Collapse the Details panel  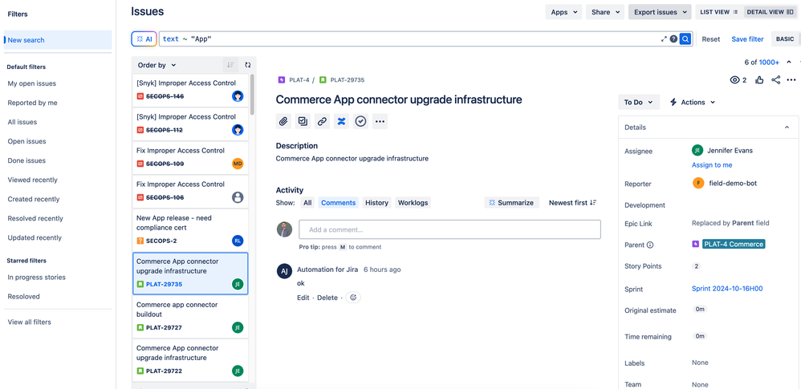coord(787,127)
